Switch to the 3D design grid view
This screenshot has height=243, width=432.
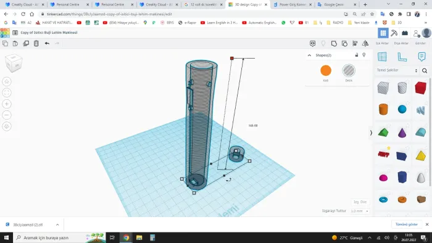click(383, 33)
